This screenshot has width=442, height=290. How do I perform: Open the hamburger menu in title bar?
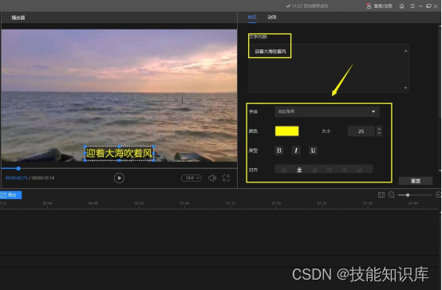point(412,6)
